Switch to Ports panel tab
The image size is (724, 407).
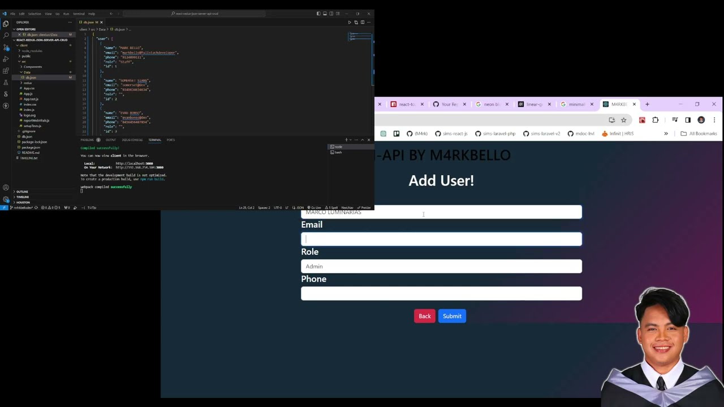point(170,140)
